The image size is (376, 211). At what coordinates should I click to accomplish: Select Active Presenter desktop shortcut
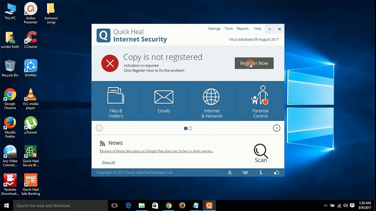click(x=31, y=13)
